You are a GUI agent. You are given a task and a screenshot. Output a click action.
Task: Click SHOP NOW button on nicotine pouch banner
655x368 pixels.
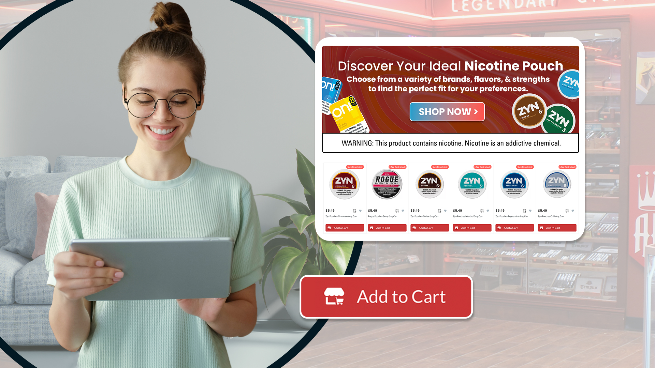(x=447, y=111)
